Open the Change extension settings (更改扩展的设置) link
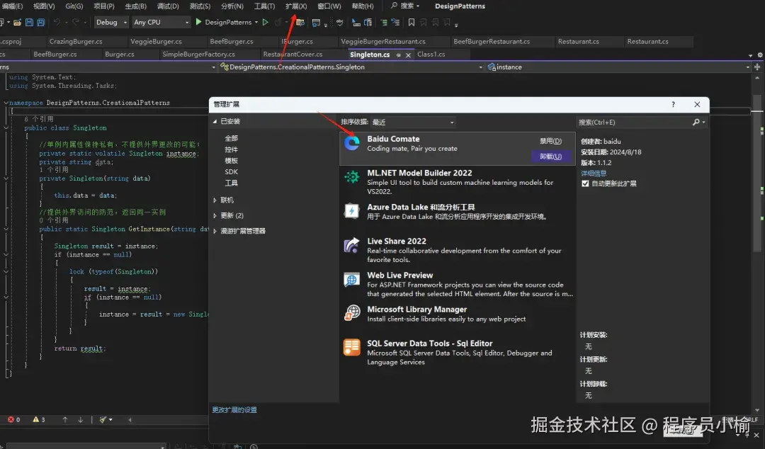The height and width of the screenshot is (449, 765). tap(234, 410)
